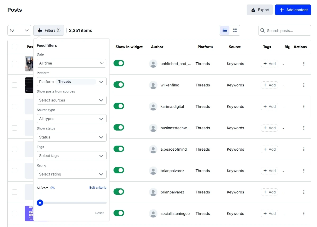The height and width of the screenshot is (227, 317).
Task: Focus the Search posts input field
Action: pyautogui.click(x=285, y=30)
